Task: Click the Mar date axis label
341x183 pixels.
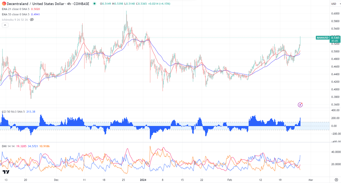Action: 311,180
